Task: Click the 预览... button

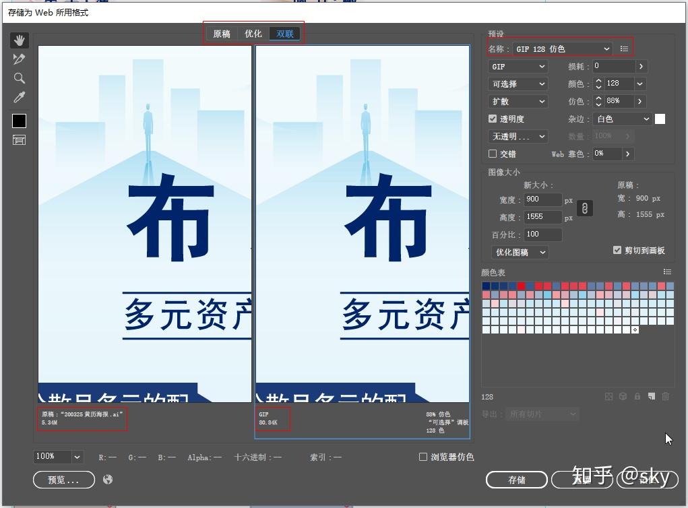Action: tap(63, 480)
